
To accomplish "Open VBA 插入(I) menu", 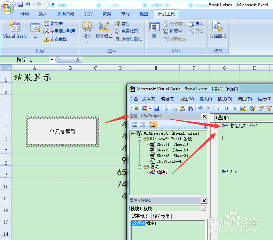I will click(205, 99).
